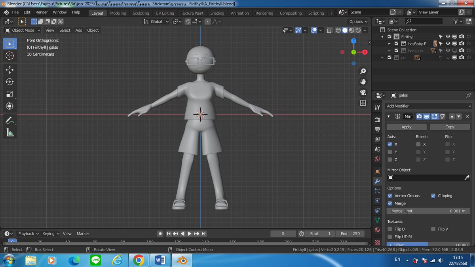Enable Flip U under Textures
This screenshot has height=267, width=475.
click(x=390, y=229)
